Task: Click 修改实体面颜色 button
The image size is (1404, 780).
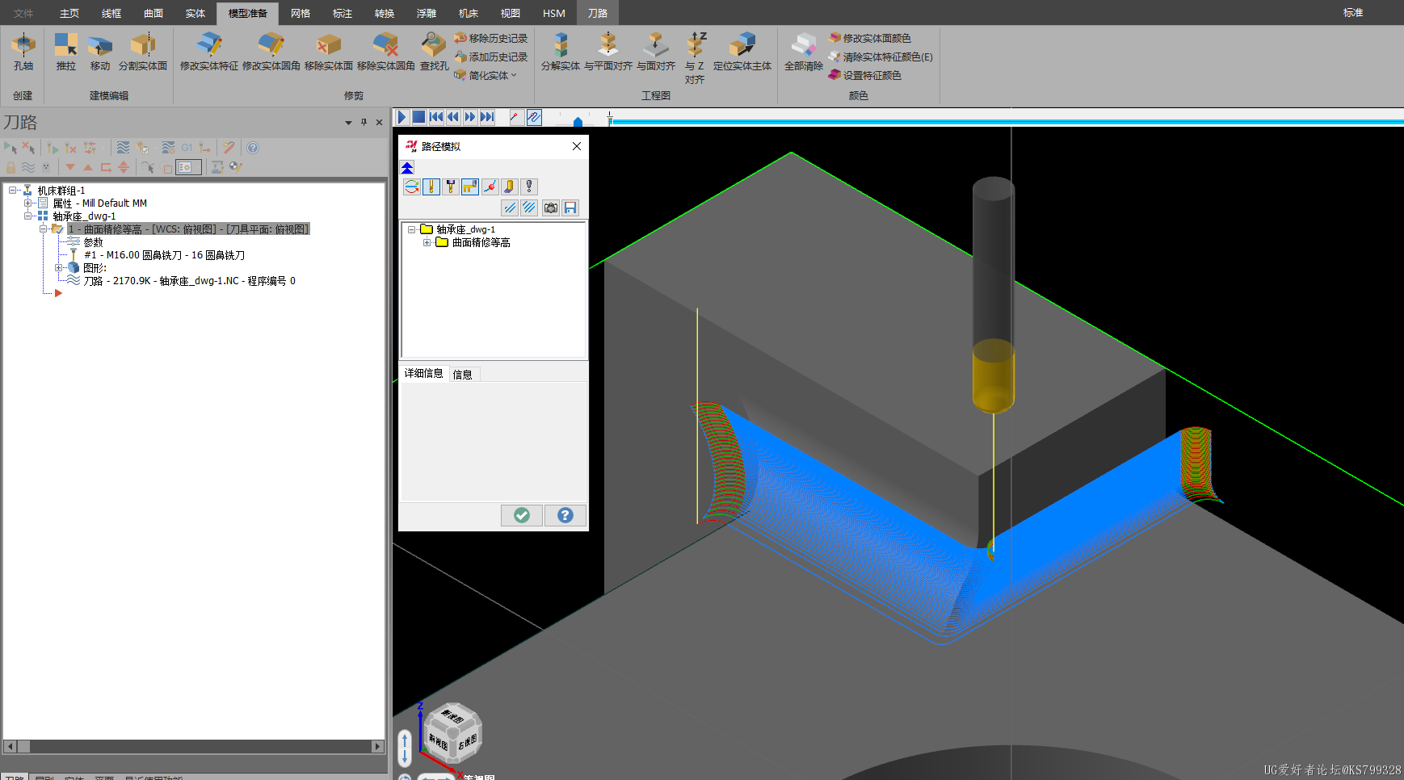Action: coord(870,38)
